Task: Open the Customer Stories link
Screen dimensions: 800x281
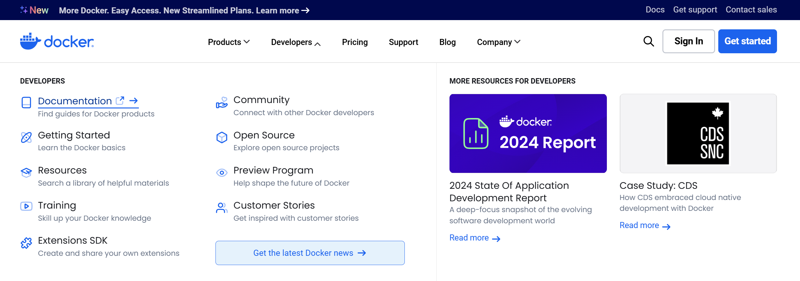Action: click(274, 205)
